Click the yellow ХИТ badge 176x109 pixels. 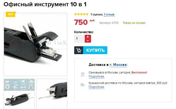point(11,14)
